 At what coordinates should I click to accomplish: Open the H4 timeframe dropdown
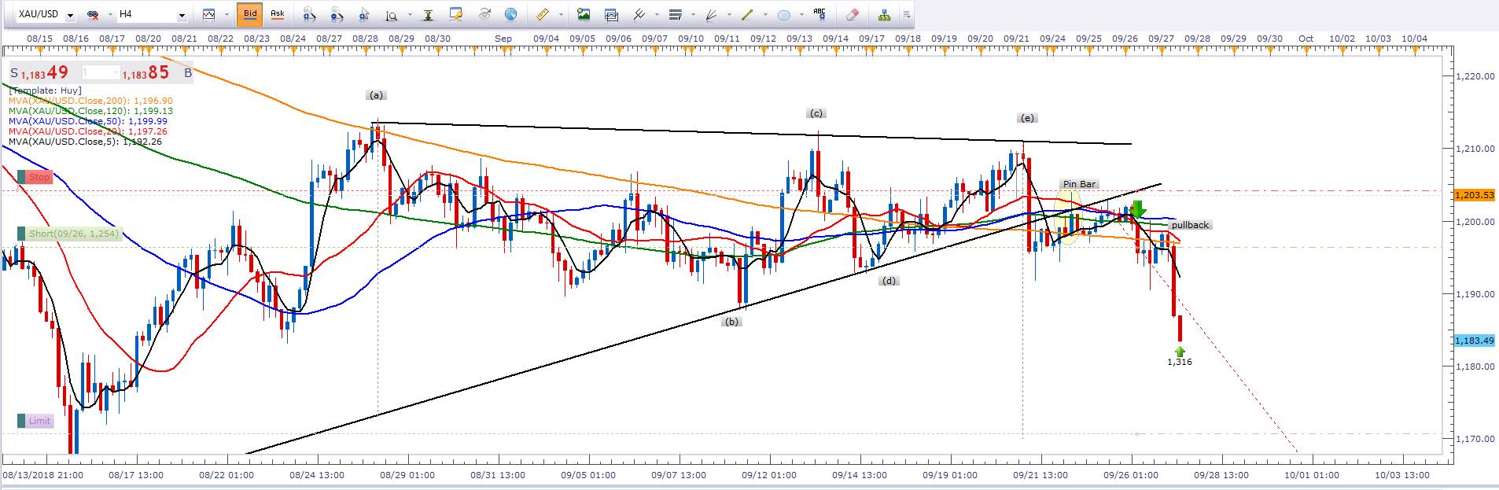coord(182,16)
